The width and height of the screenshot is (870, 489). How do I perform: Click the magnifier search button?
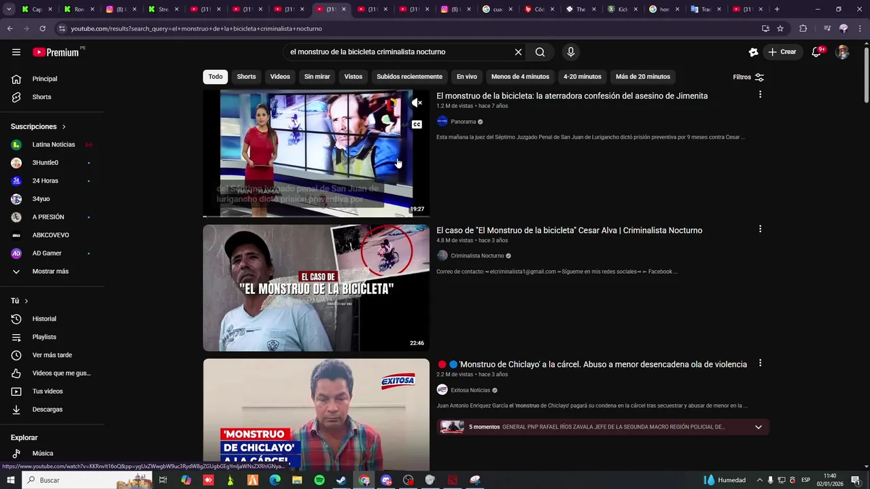(540, 52)
